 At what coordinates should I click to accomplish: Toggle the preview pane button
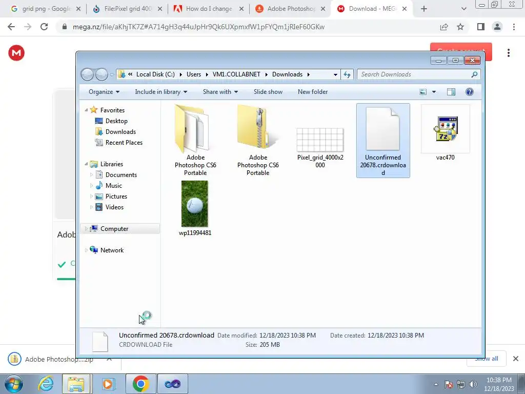(x=451, y=92)
